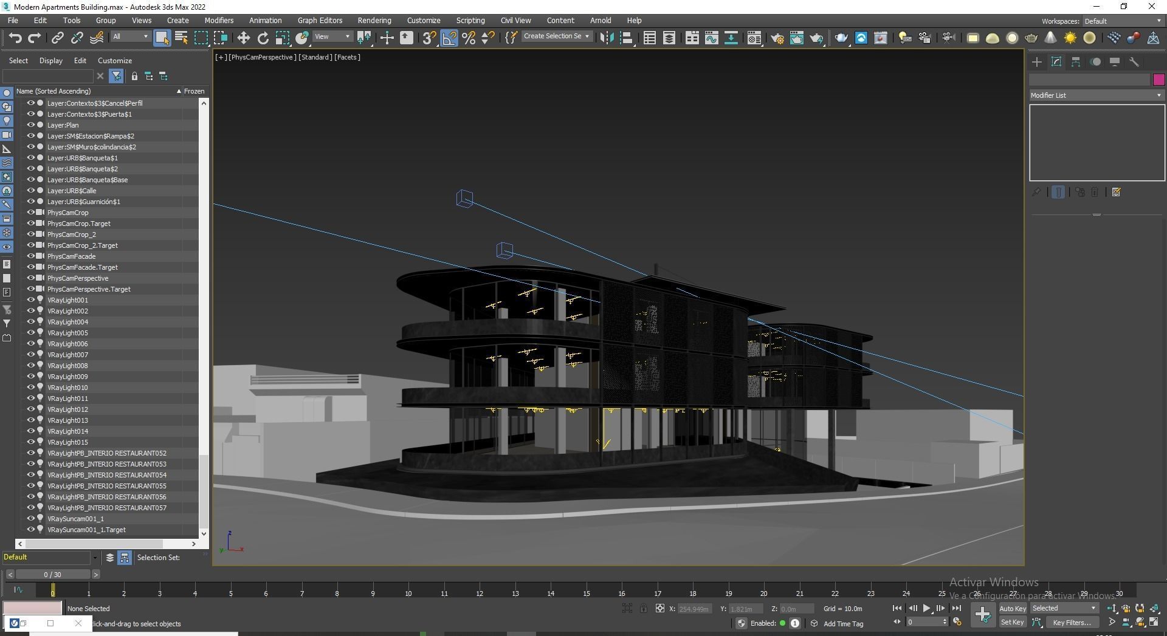Switch to the Utilities wrench tab
Screen dimensions: 1167x636
point(1134,62)
